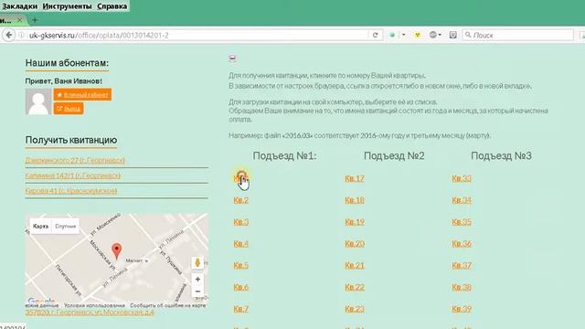This screenshot has height=329, width=585.
Task: Switch map to Карта view
Action: [40, 226]
